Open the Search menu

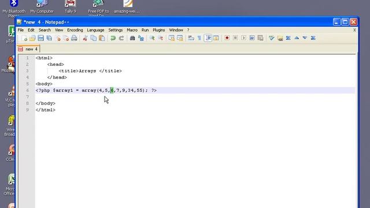45,30
